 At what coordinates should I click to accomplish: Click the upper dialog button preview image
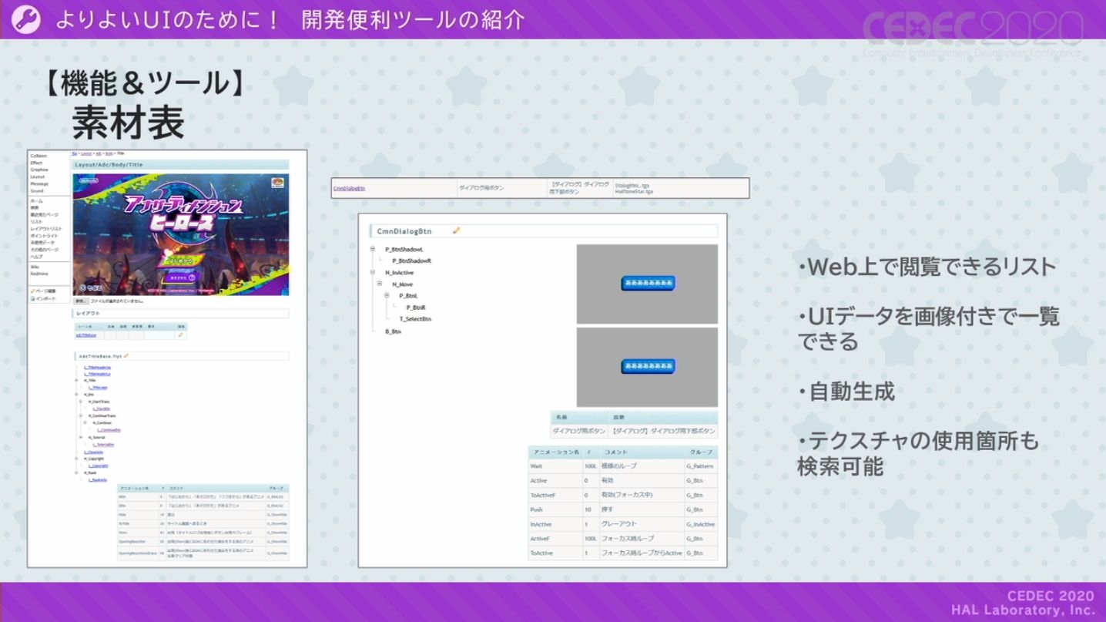tap(647, 284)
